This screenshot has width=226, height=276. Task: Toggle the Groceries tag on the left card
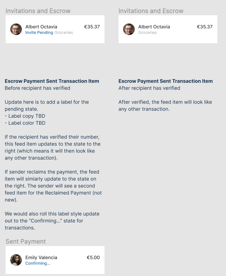click(x=64, y=32)
